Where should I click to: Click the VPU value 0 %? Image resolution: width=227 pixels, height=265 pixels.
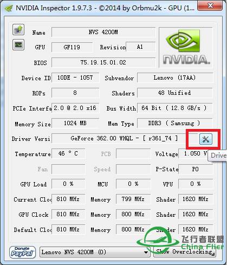point(196,184)
